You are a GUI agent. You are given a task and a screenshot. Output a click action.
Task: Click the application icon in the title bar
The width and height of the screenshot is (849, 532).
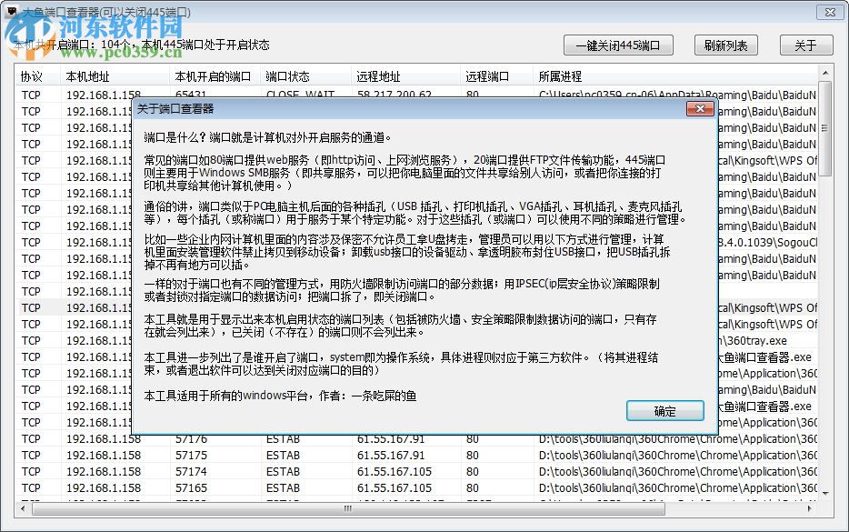tap(15, 12)
